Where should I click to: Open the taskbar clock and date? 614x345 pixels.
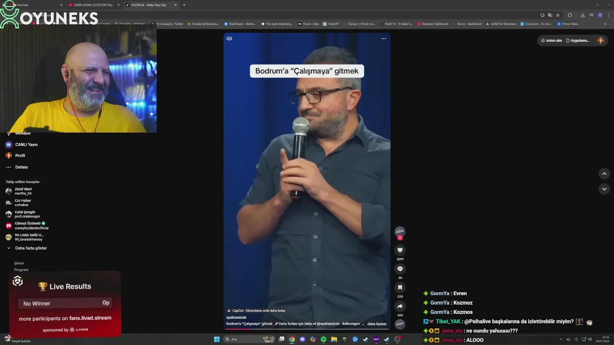click(x=602, y=339)
